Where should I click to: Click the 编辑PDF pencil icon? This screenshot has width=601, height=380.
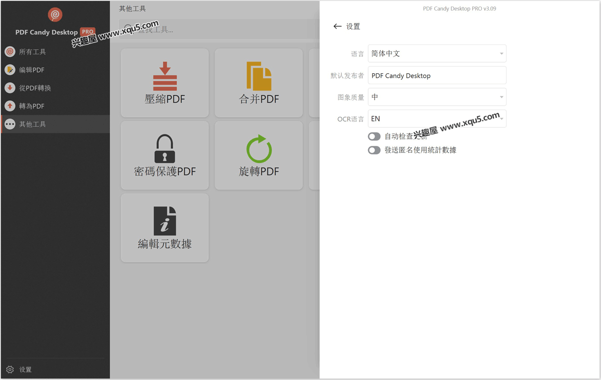coord(10,70)
